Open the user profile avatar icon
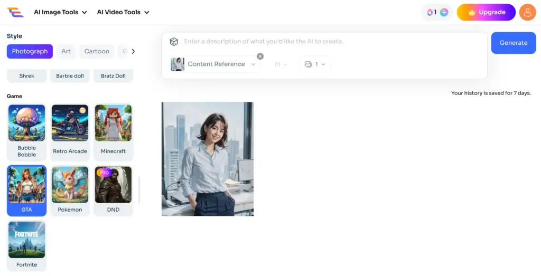 [x=527, y=12]
